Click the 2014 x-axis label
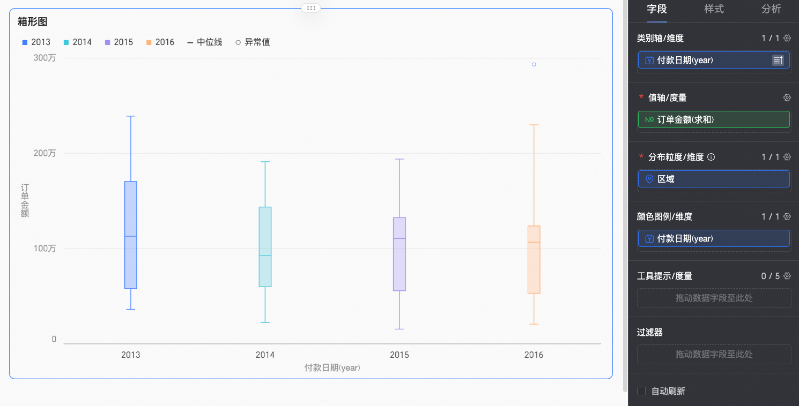Image resolution: width=799 pixels, height=406 pixels. [265, 355]
